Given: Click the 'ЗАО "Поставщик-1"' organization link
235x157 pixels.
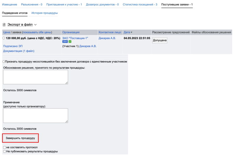Looking at the screenshot, I should 75,38.
